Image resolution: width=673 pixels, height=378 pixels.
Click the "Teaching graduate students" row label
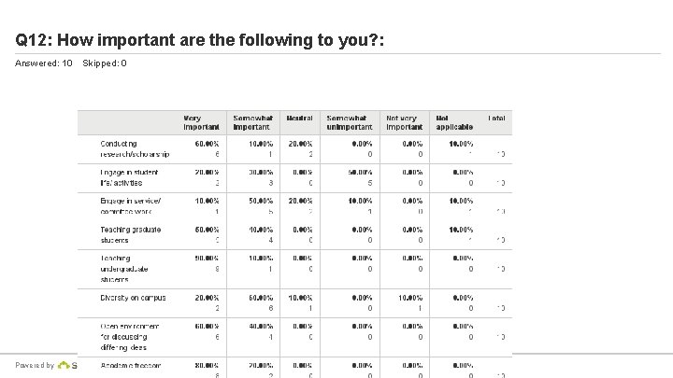tap(131, 234)
